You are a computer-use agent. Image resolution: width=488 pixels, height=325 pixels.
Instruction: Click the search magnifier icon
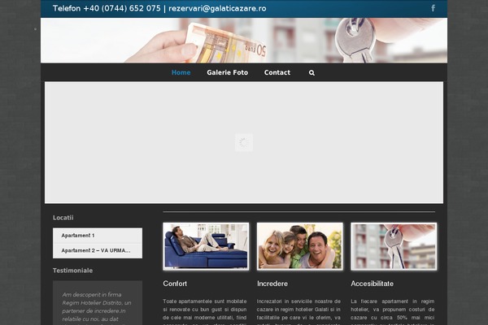point(312,73)
